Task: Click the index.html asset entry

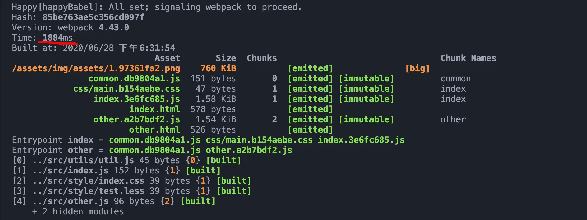Action: click(154, 109)
